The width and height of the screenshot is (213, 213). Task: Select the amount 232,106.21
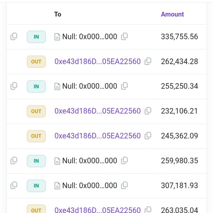click(179, 111)
